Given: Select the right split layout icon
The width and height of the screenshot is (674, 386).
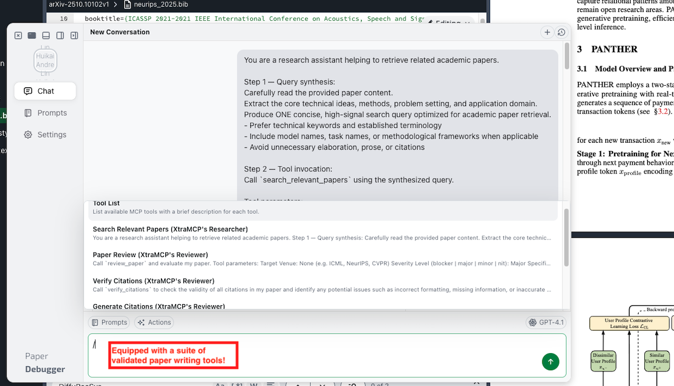Looking at the screenshot, I should (60, 35).
